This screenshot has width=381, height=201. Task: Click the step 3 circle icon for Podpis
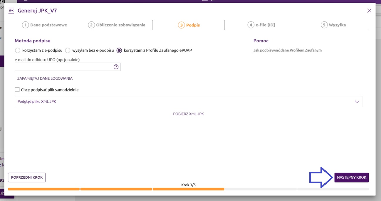point(181,25)
